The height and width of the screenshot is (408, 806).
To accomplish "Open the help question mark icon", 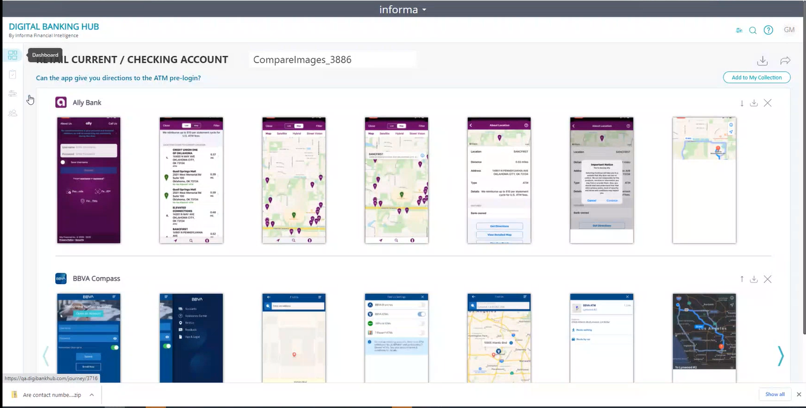I will pos(769,30).
